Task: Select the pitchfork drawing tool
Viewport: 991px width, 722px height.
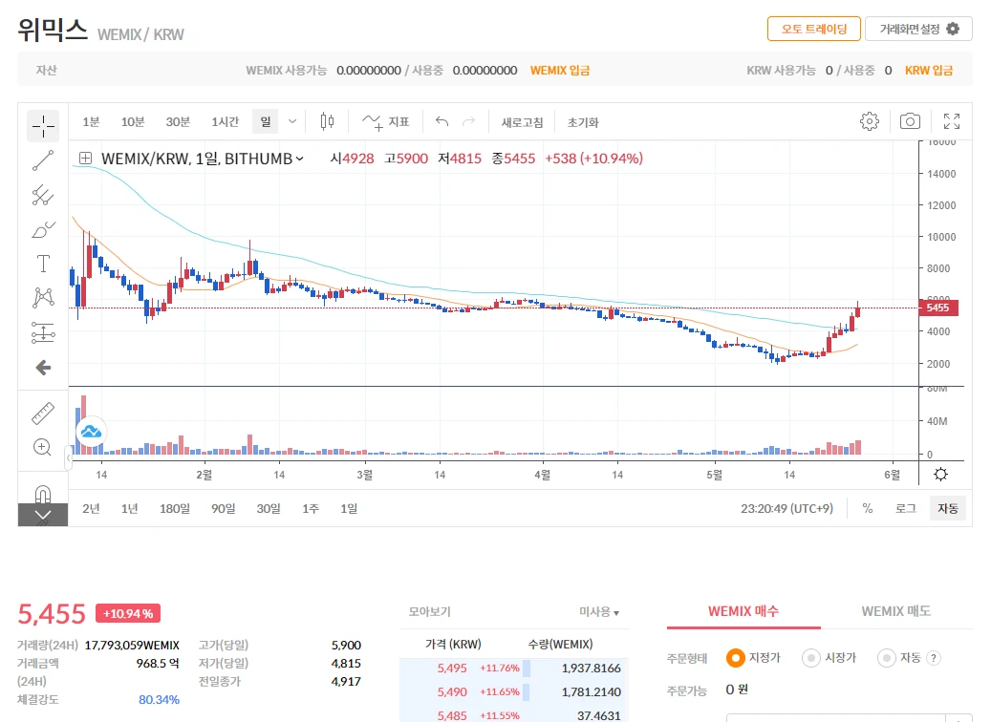Action: tap(43, 195)
